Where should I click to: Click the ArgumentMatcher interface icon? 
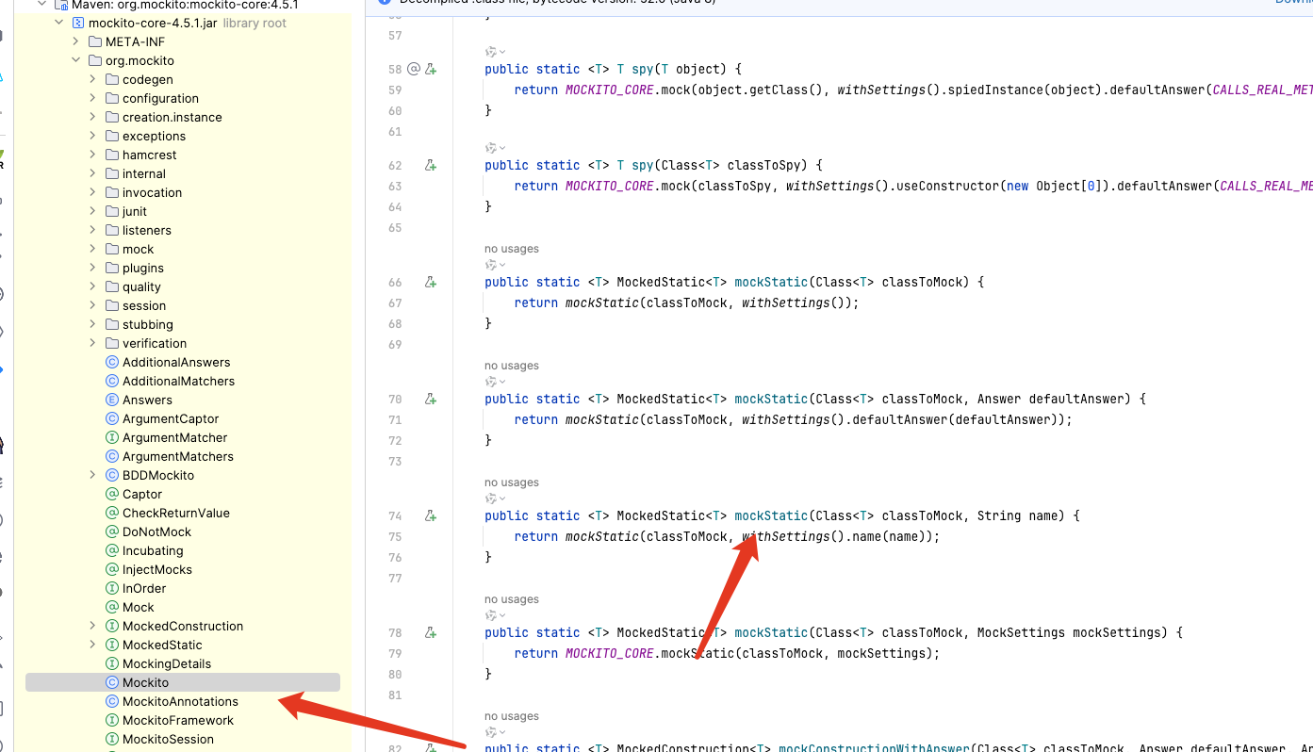112,437
